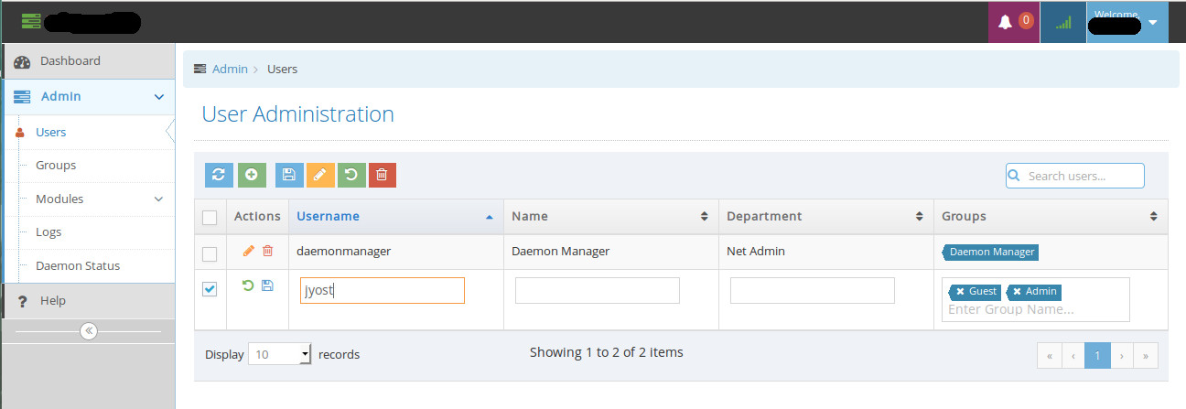Delete the daemonmanager user row
Image resolution: width=1186 pixels, height=409 pixels.
pyautogui.click(x=267, y=251)
